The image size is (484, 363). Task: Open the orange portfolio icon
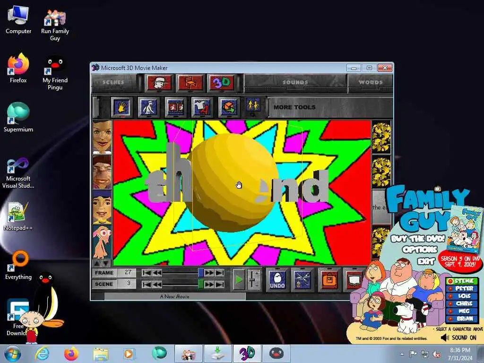click(x=329, y=279)
